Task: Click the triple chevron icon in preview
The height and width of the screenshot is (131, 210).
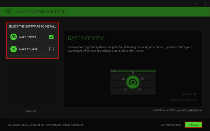Action: click(140, 89)
